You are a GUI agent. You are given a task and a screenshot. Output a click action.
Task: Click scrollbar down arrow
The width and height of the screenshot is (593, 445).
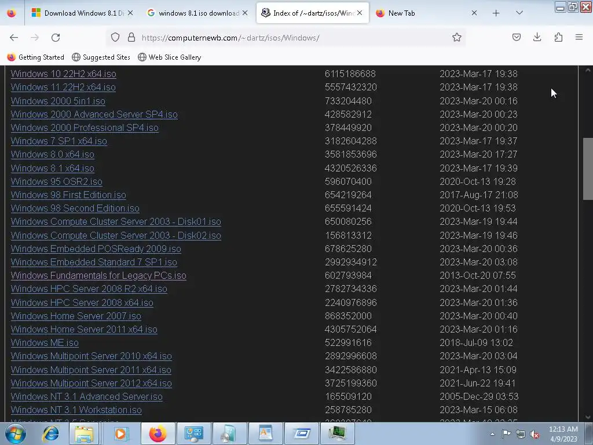[x=588, y=417]
